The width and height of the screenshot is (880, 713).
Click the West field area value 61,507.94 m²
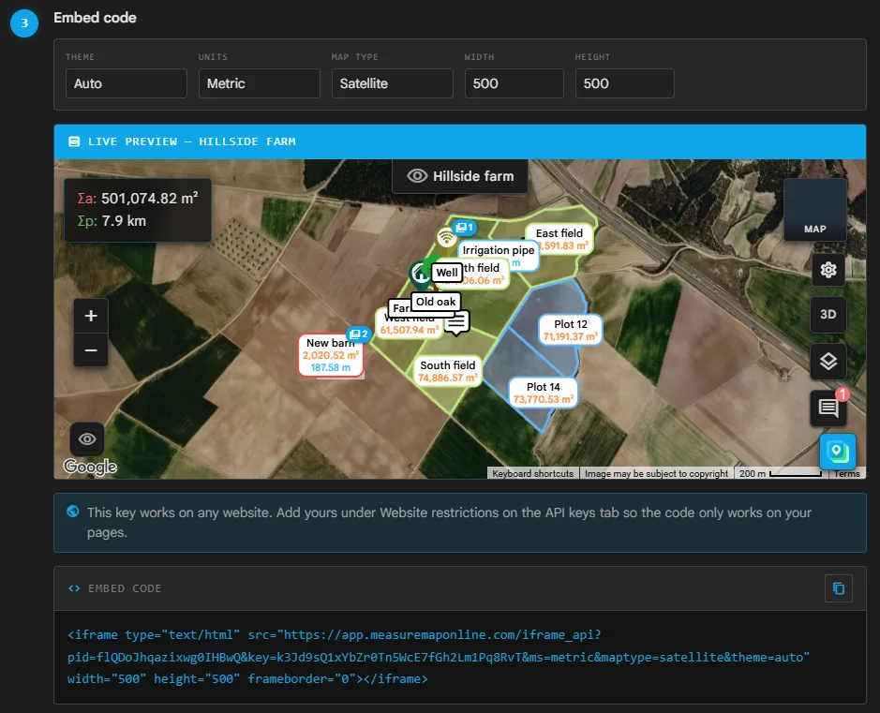click(x=410, y=330)
